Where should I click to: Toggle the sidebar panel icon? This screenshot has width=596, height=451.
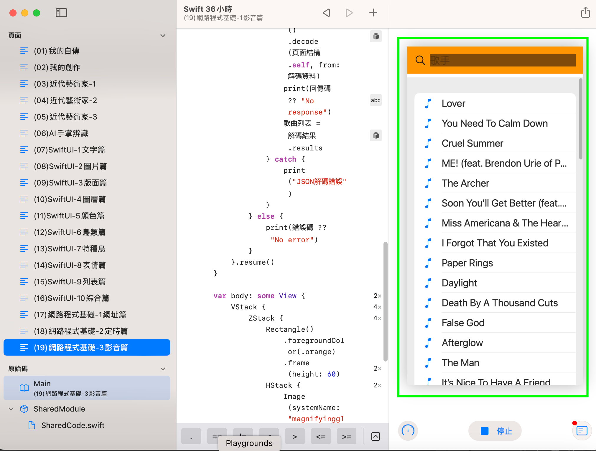coord(61,13)
